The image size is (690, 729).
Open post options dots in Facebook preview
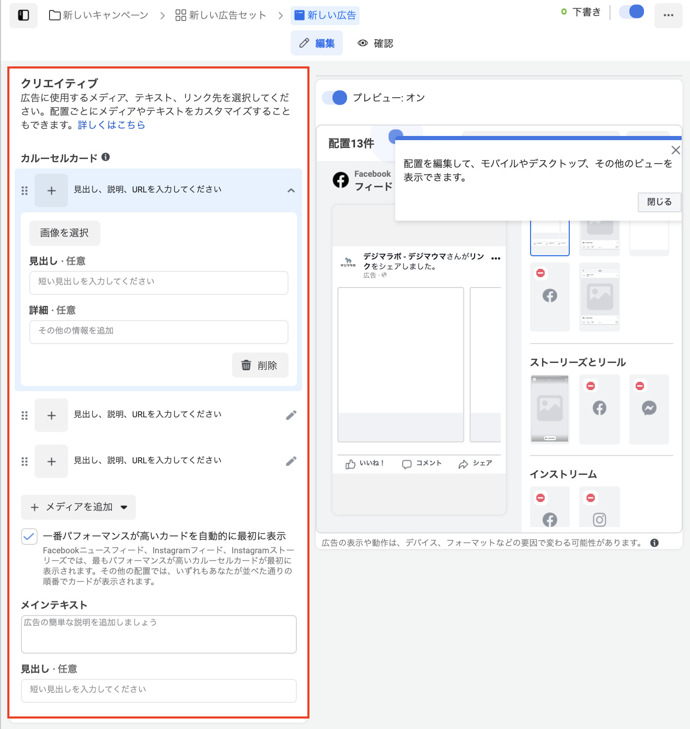[496, 258]
